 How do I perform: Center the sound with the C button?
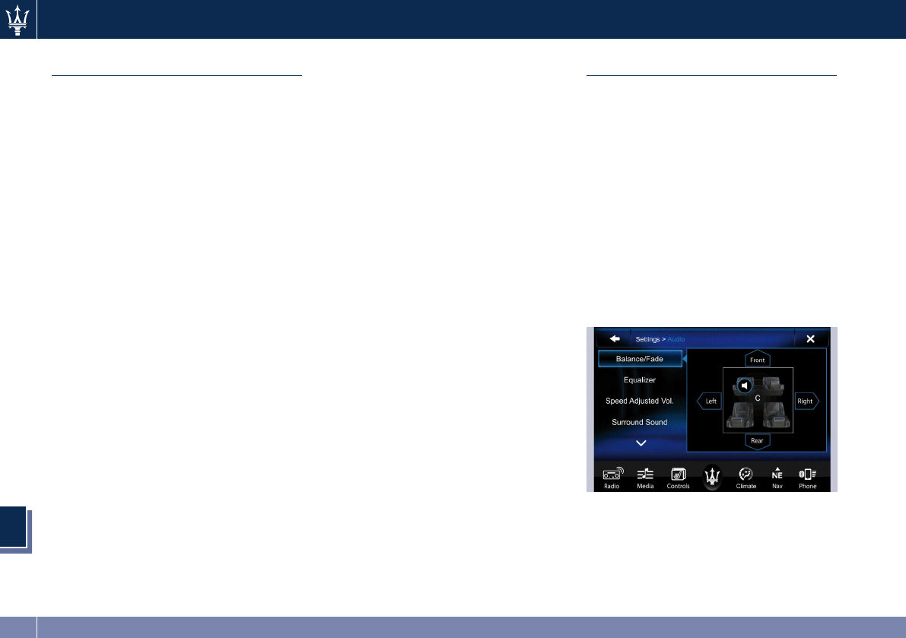[x=758, y=398]
